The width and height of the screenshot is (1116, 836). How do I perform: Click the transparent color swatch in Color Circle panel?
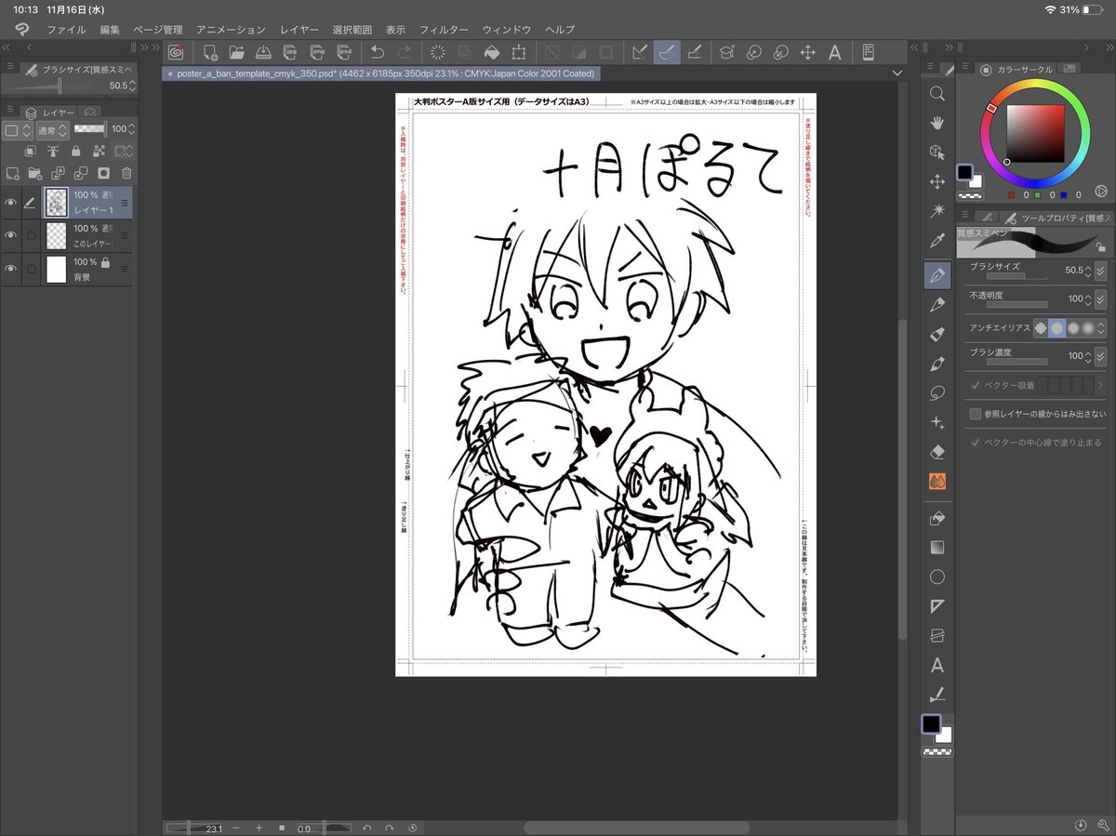(x=968, y=195)
